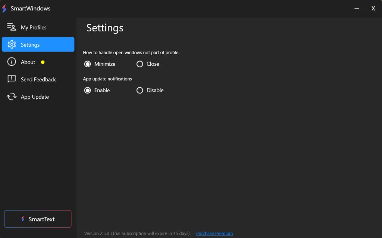Close the SmartWindows window with the X
This screenshot has width=382, height=238.
pyautogui.click(x=373, y=9)
